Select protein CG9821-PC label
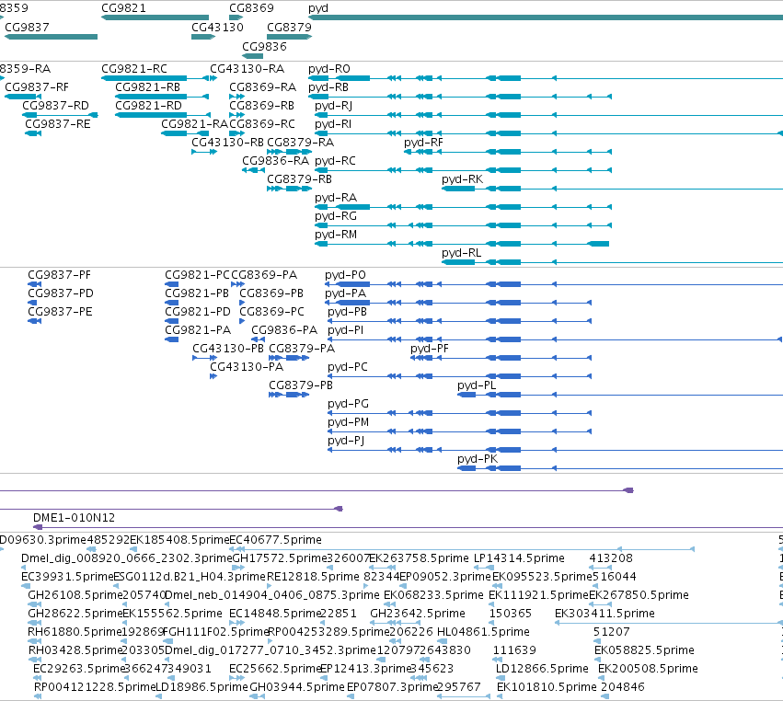 (x=197, y=275)
